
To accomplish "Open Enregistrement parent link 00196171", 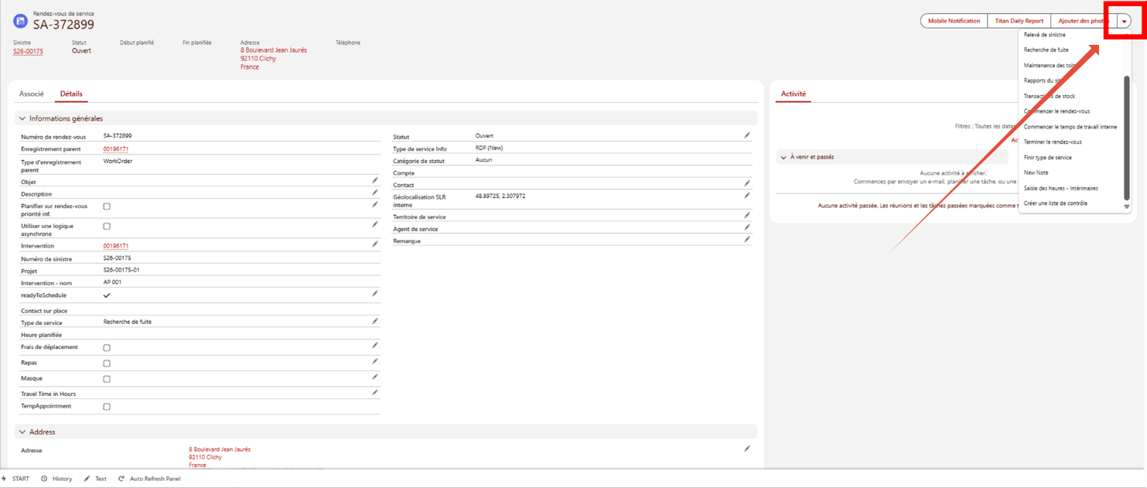I will (116, 148).
